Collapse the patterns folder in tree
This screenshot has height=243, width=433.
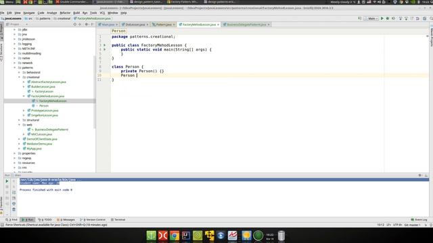pyautogui.click(x=15, y=67)
